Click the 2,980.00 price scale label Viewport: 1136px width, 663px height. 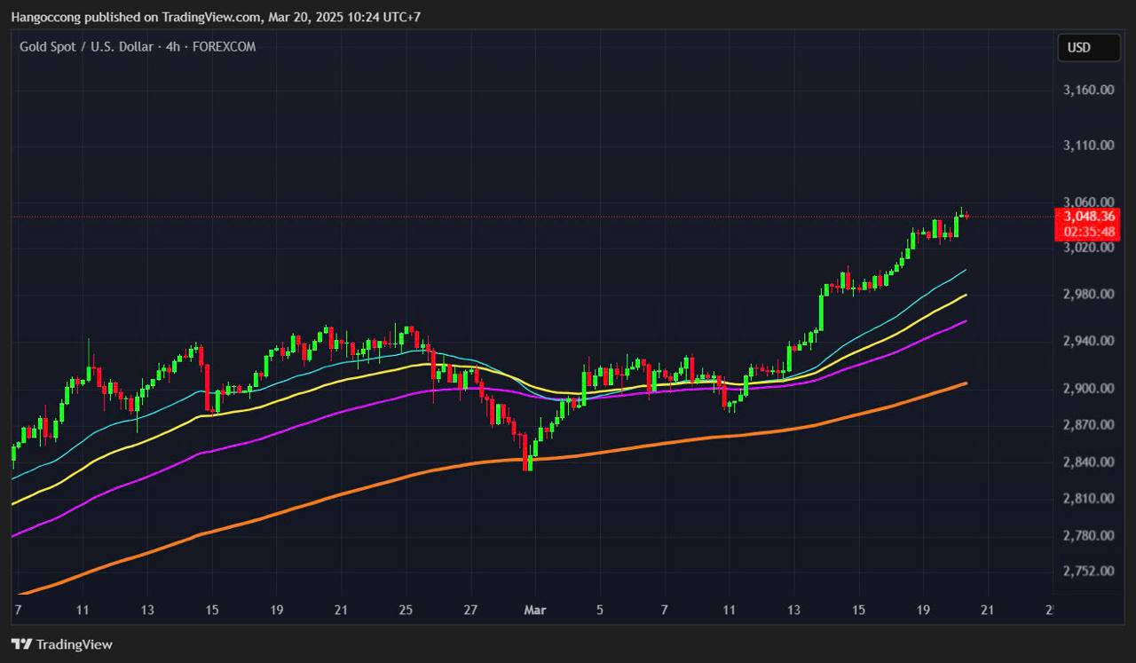click(1088, 294)
